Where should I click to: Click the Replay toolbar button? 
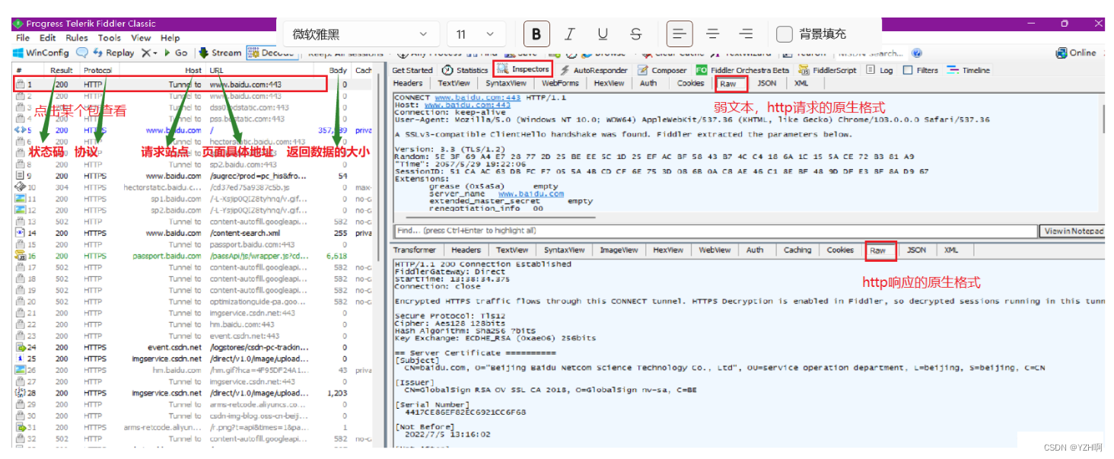[x=114, y=53]
